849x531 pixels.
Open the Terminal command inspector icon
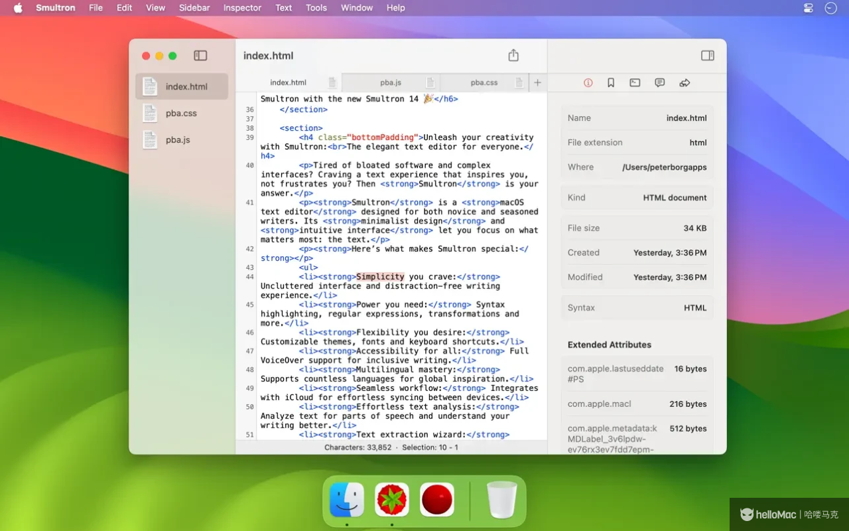tap(635, 83)
